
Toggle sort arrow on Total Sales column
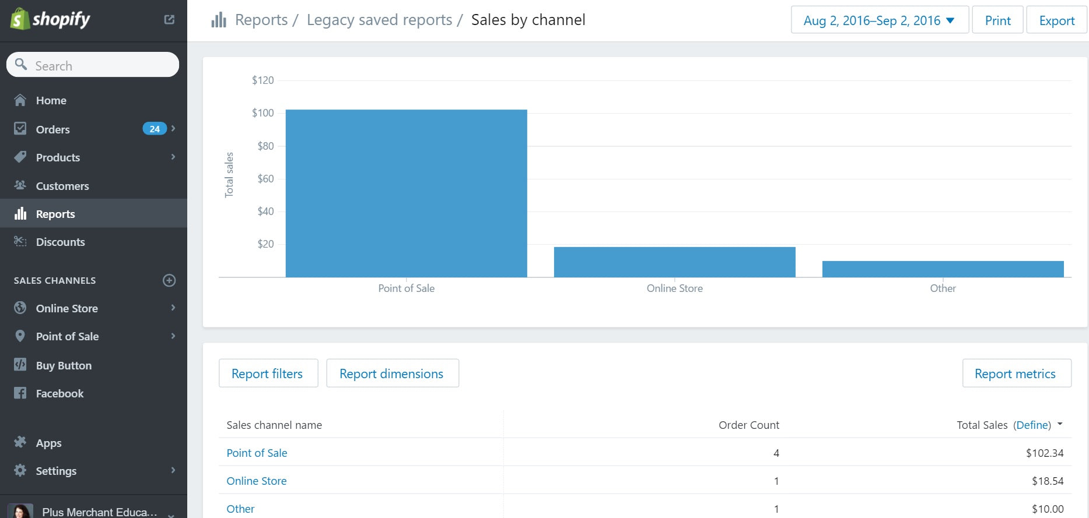1060,424
